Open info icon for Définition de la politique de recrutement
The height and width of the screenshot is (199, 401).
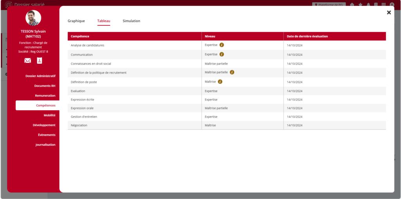coord(232,72)
